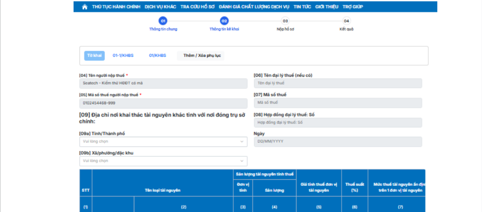Open the Thủ tục hành chính menu

[x=116, y=7]
